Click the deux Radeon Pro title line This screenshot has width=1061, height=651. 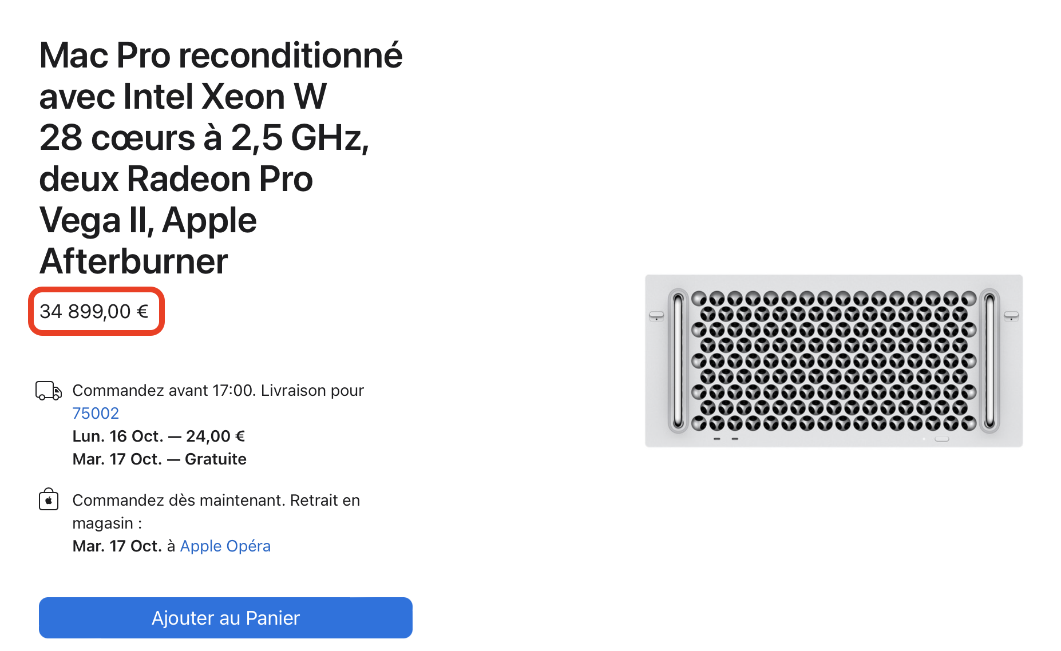176,179
